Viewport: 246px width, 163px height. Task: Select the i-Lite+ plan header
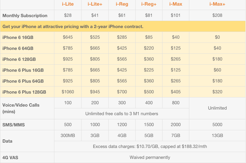(95, 4)
